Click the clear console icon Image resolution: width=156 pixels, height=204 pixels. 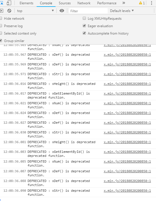(x=9, y=11)
